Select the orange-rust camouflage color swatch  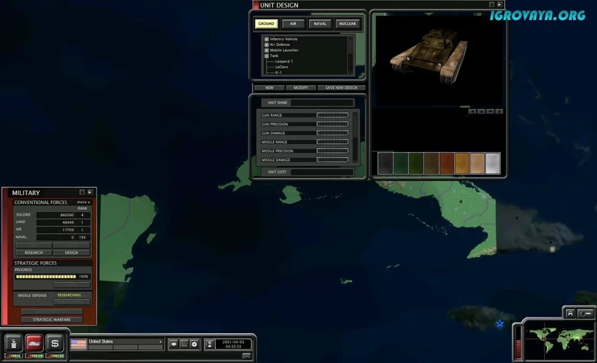447,163
